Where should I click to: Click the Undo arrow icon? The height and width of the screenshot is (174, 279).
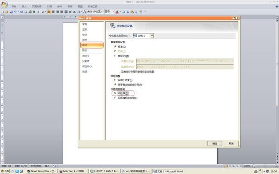pyautogui.click(x=15, y=12)
